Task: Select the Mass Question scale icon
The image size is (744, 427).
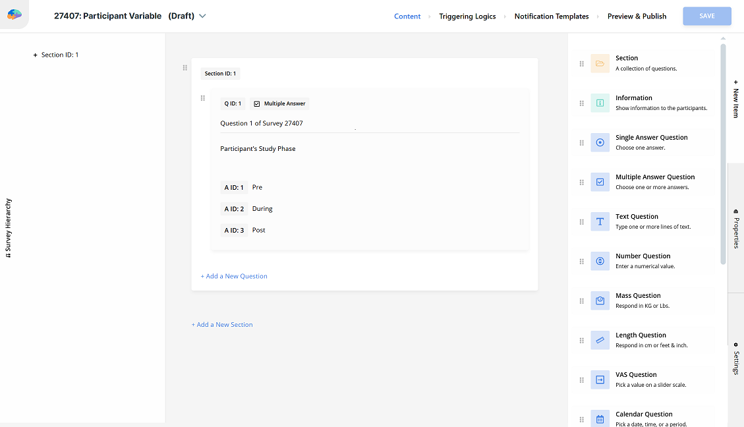Action: [x=600, y=300]
